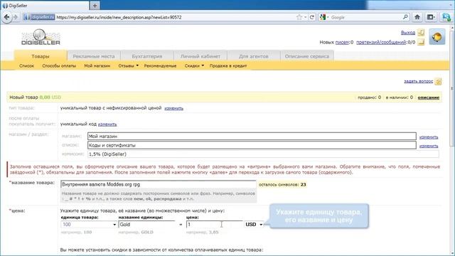Open the Продажа в кредит submenu item
Screen dimensions: 455x256
[x=228, y=66]
